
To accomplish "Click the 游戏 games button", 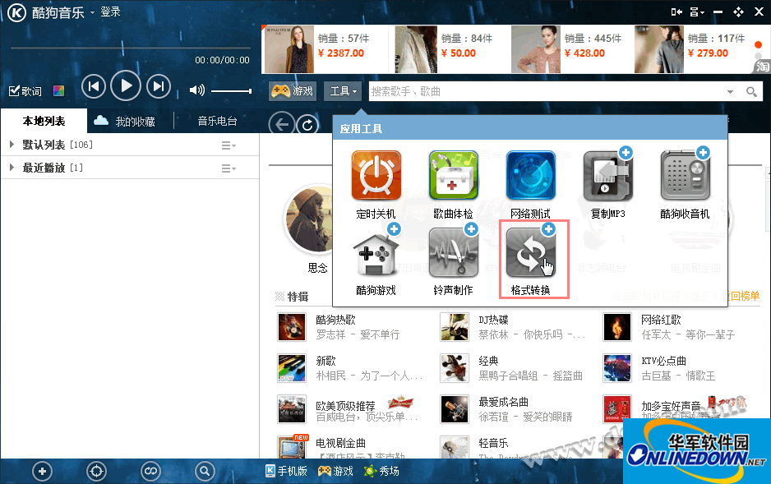I will tap(293, 91).
